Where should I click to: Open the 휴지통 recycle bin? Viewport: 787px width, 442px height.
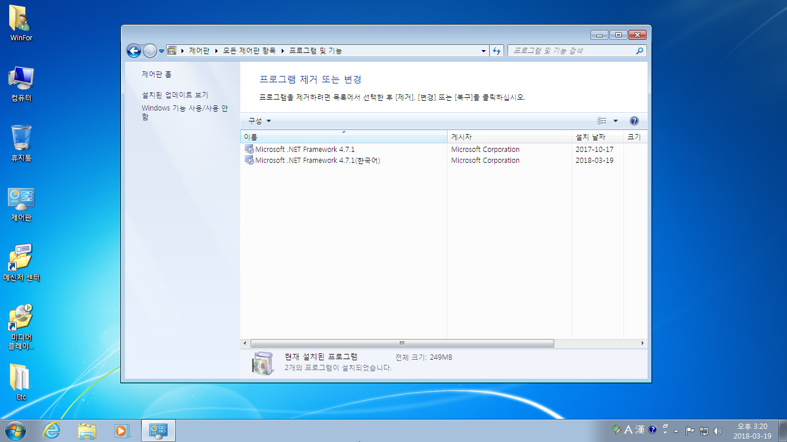tap(21, 144)
